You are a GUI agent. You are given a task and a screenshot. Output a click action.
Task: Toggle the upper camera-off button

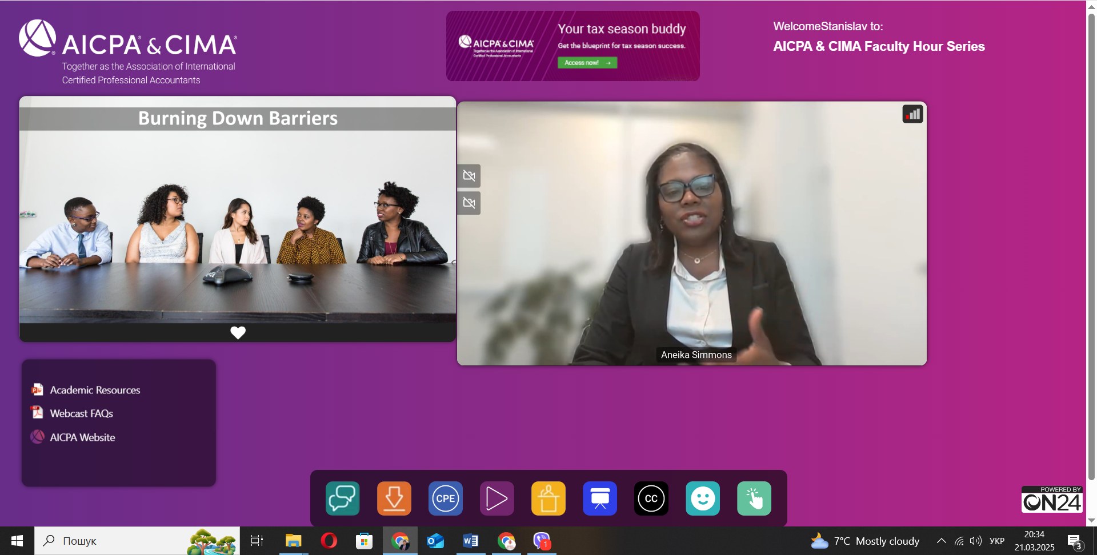point(469,176)
